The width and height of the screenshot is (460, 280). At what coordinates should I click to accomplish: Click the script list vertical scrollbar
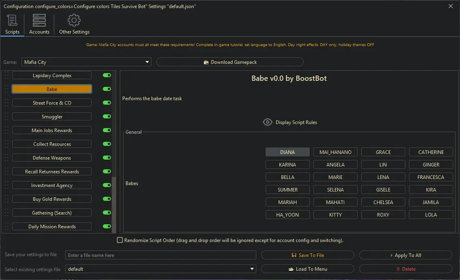pyautogui.click(x=114, y=202)
